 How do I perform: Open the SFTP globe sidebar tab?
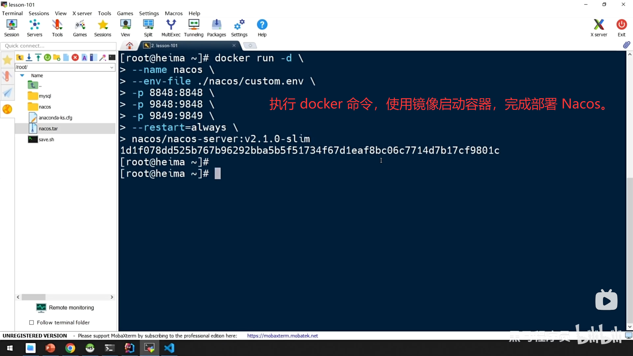click(7, 109)
